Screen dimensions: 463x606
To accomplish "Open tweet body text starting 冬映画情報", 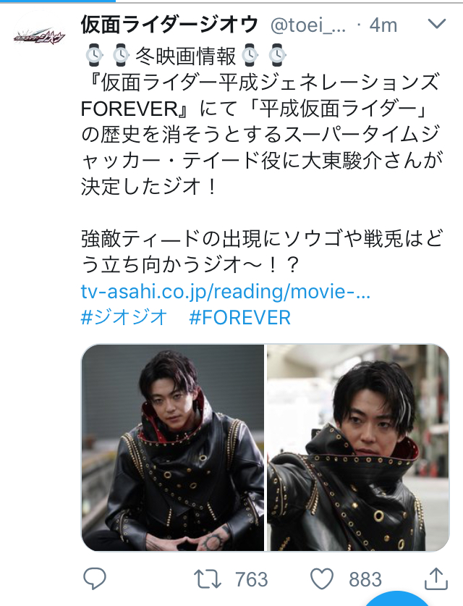I will tap(260, 122).
